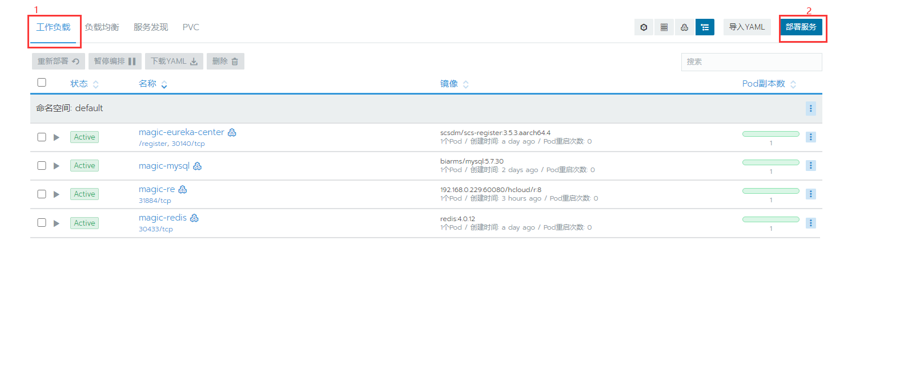Image resolution: width=908 pixels, height=367 pixels.
Task: Open the 30433/tcp port link
Action: (156, 229)
